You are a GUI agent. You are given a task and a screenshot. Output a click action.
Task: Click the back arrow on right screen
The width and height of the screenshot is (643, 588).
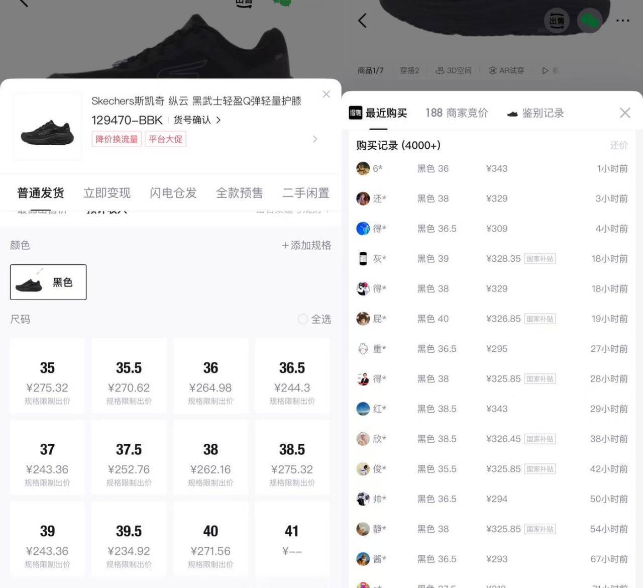point(362,21)
